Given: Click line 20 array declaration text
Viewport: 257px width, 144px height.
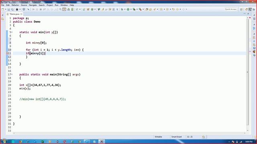Looking at the screenshot, I should coord(40,85).
